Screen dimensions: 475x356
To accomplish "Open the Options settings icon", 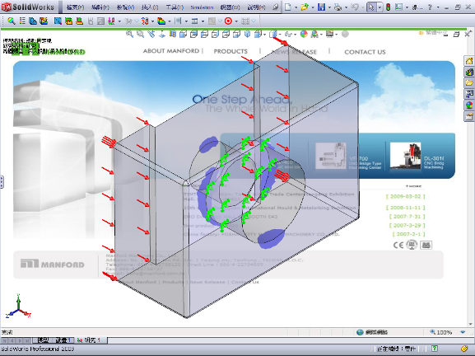I will point(399,7).
